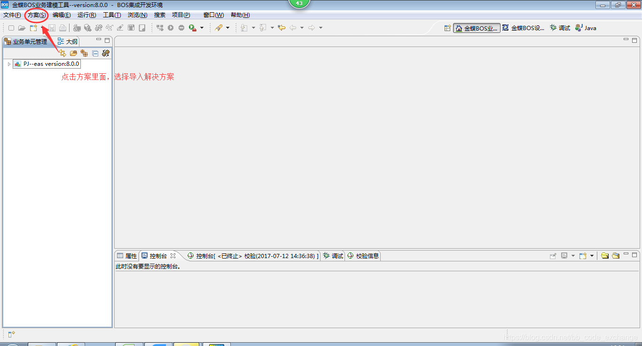
Task: Click the save floppy-disk toolbar icon
Action: coord(52,28)
